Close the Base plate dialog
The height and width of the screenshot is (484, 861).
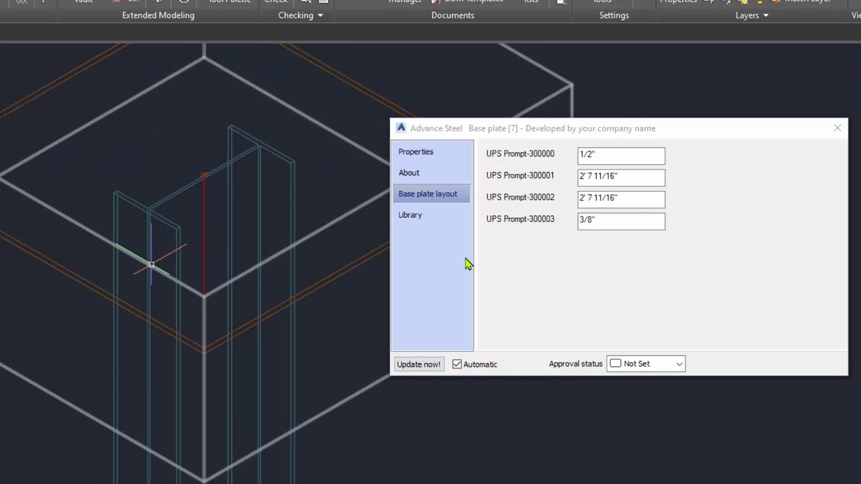pos(837,128)
